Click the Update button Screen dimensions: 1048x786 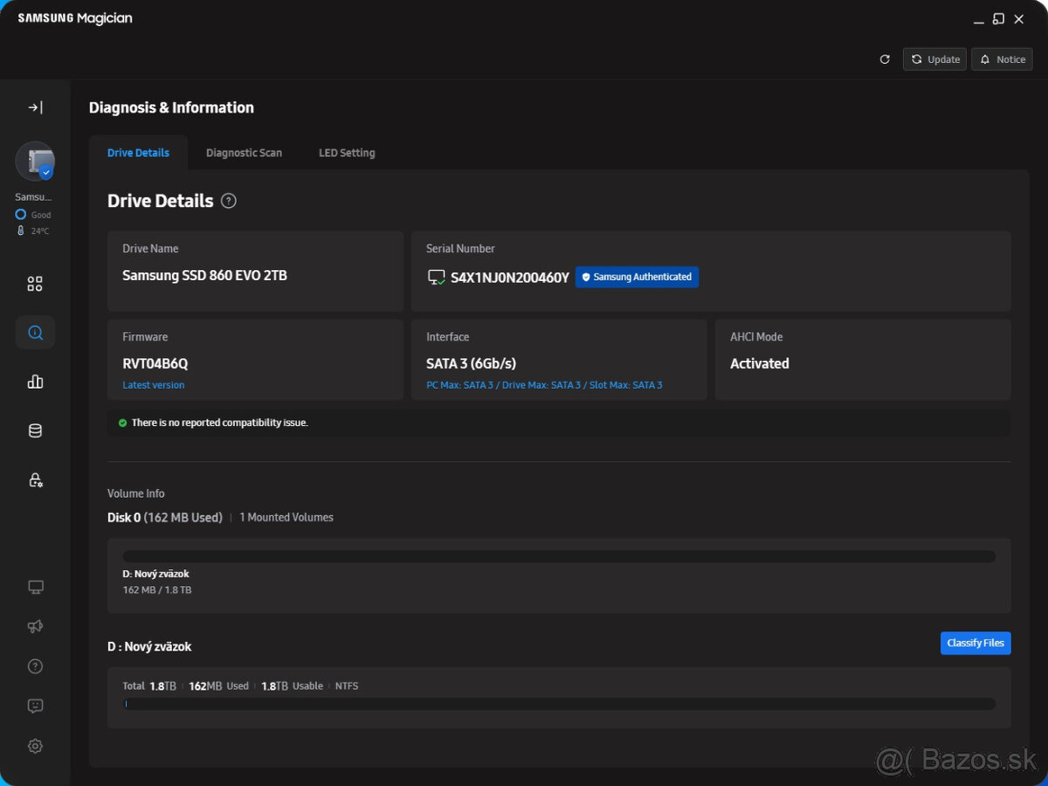click(x=934, y=59)
